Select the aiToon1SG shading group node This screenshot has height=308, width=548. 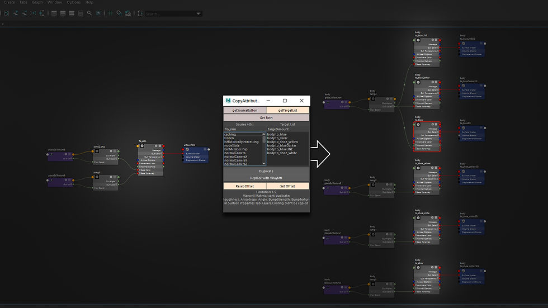point(196,155)
